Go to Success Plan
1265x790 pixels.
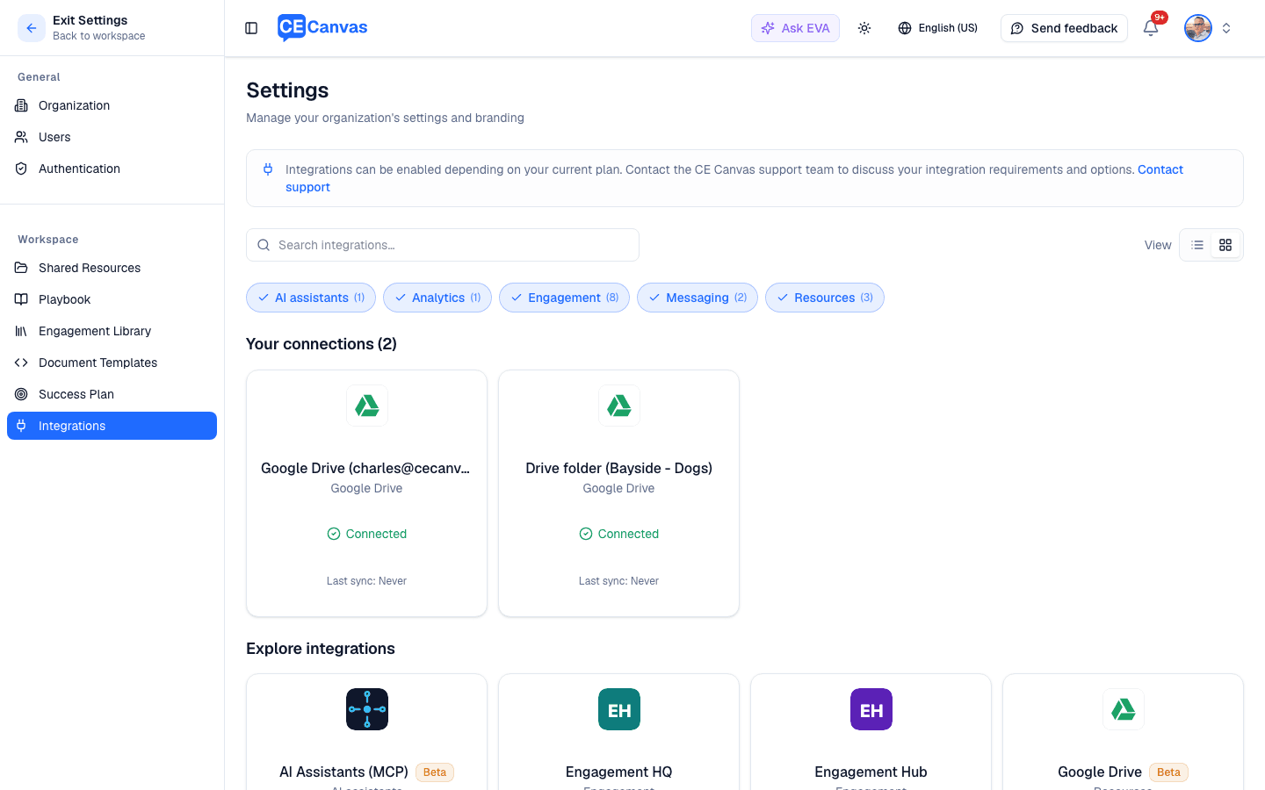[112, 394]
